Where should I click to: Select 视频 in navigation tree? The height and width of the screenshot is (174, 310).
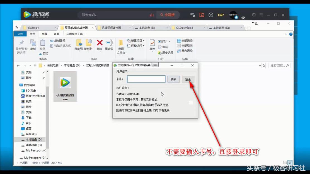(28, 101)
